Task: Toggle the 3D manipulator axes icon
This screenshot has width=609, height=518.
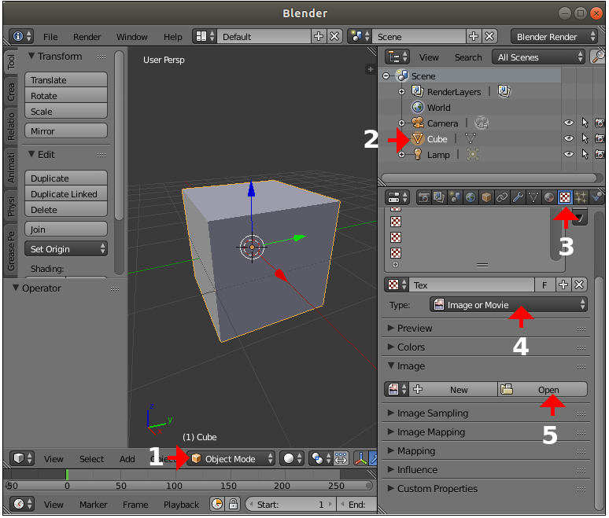Action: [x=361, y=458]
